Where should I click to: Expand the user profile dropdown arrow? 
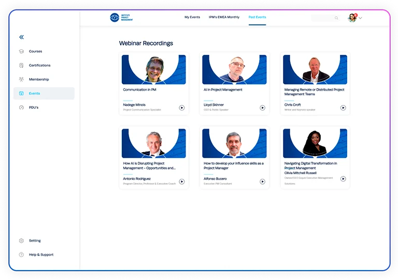[x=361, y=18]
